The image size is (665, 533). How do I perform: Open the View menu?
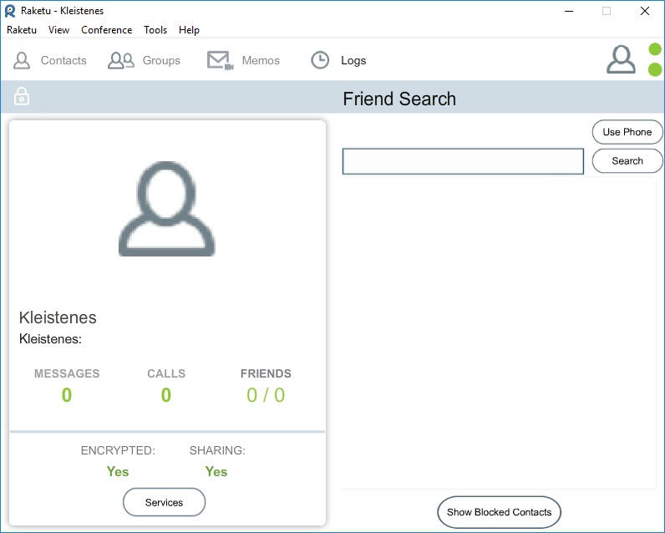tap(58, 30)
